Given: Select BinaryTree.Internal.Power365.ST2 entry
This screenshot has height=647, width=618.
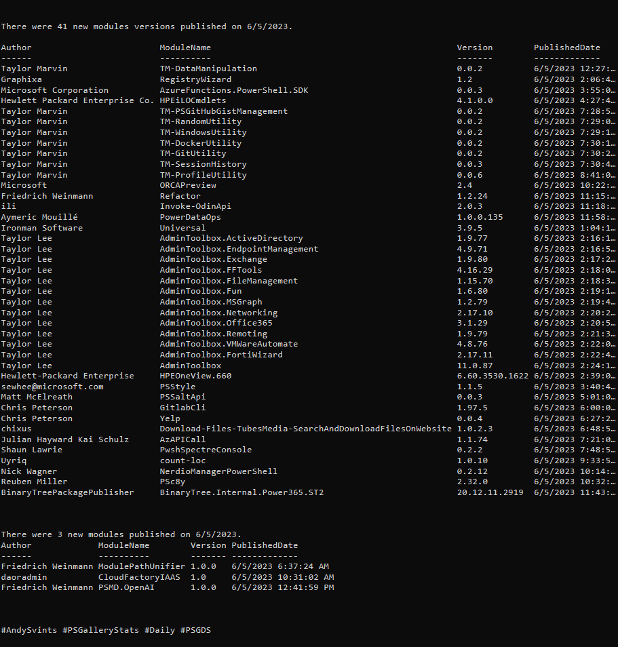Looking at the screenshot, I should (x=242, y=492).
